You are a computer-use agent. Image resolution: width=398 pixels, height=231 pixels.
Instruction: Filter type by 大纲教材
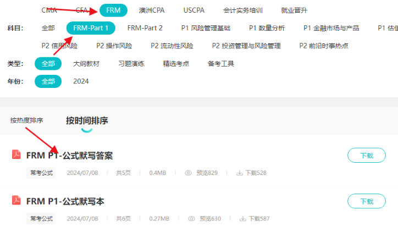click(86, 63)
